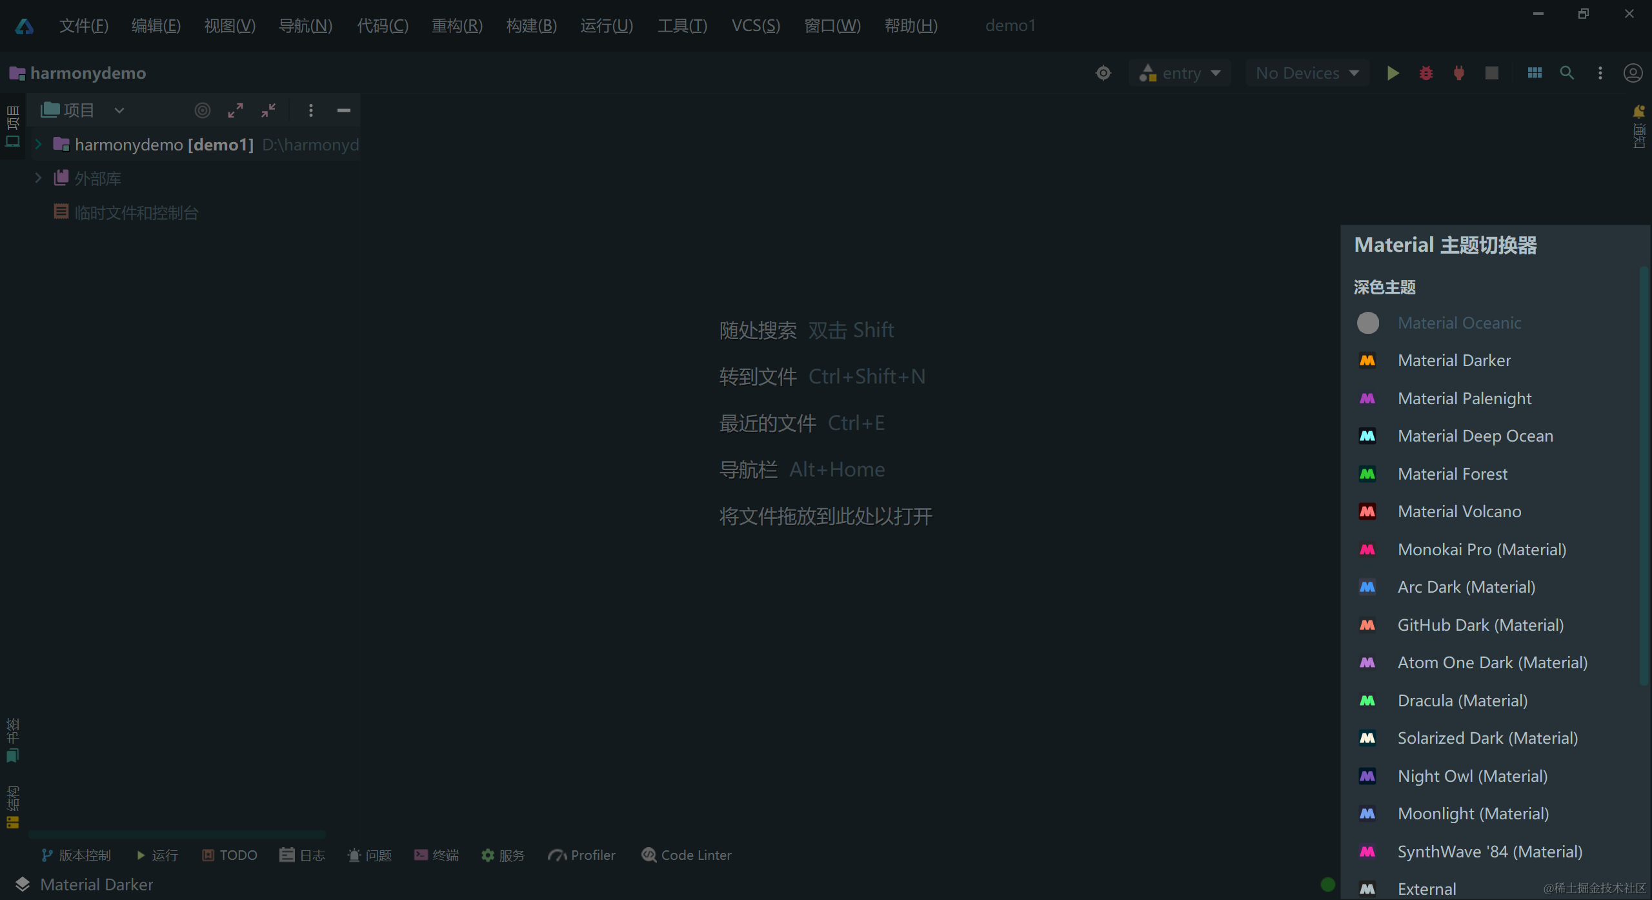Screen dimensions: 1652x900
Task: Click the theme list scrollbar
Action: 1644,478
